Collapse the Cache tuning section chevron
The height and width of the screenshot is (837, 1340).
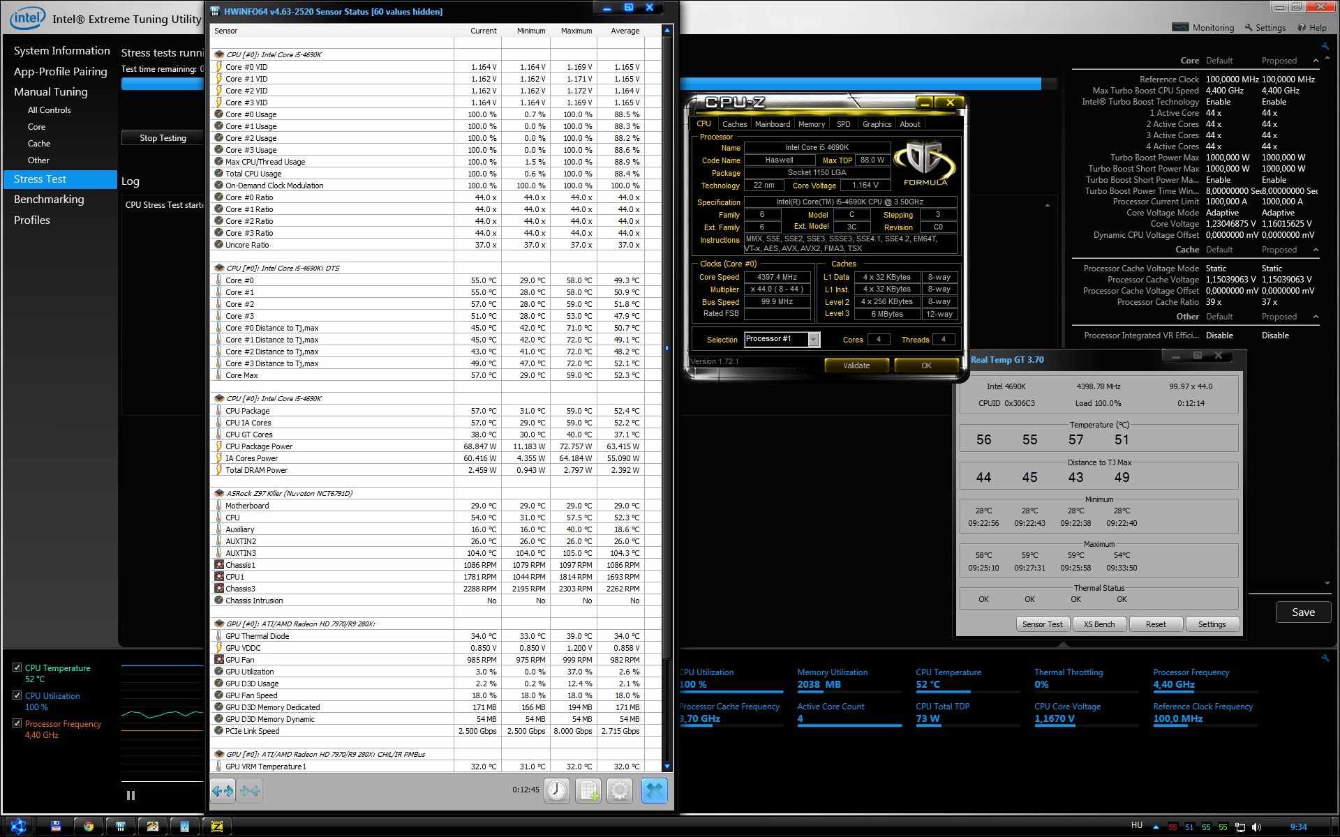pyautogui.click(x=1316, y=250)
